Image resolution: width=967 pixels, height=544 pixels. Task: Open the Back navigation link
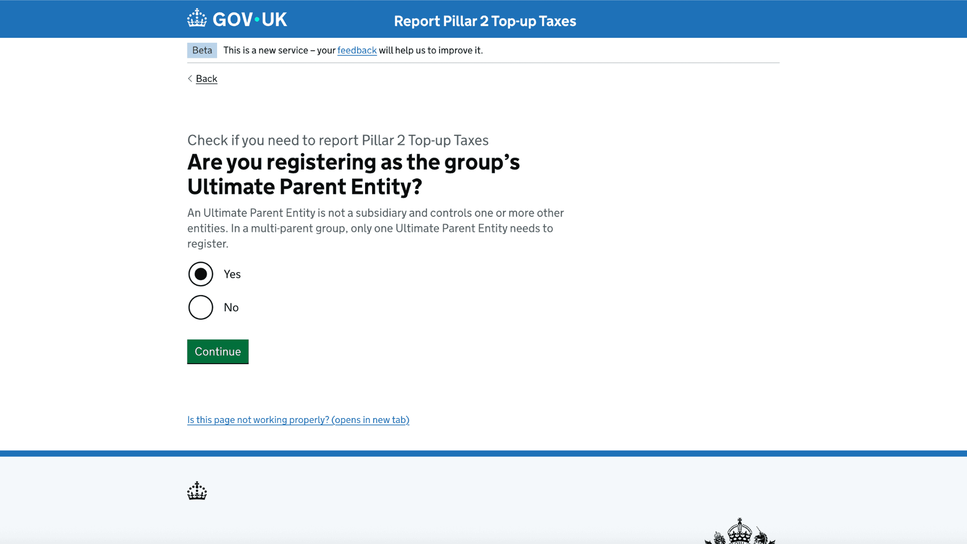click(x=206, y=79)
